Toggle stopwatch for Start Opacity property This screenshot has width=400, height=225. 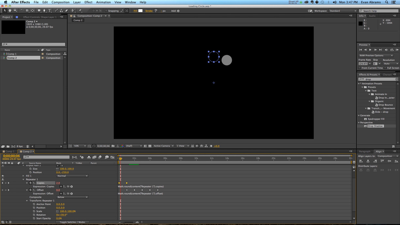click(34, 218)
